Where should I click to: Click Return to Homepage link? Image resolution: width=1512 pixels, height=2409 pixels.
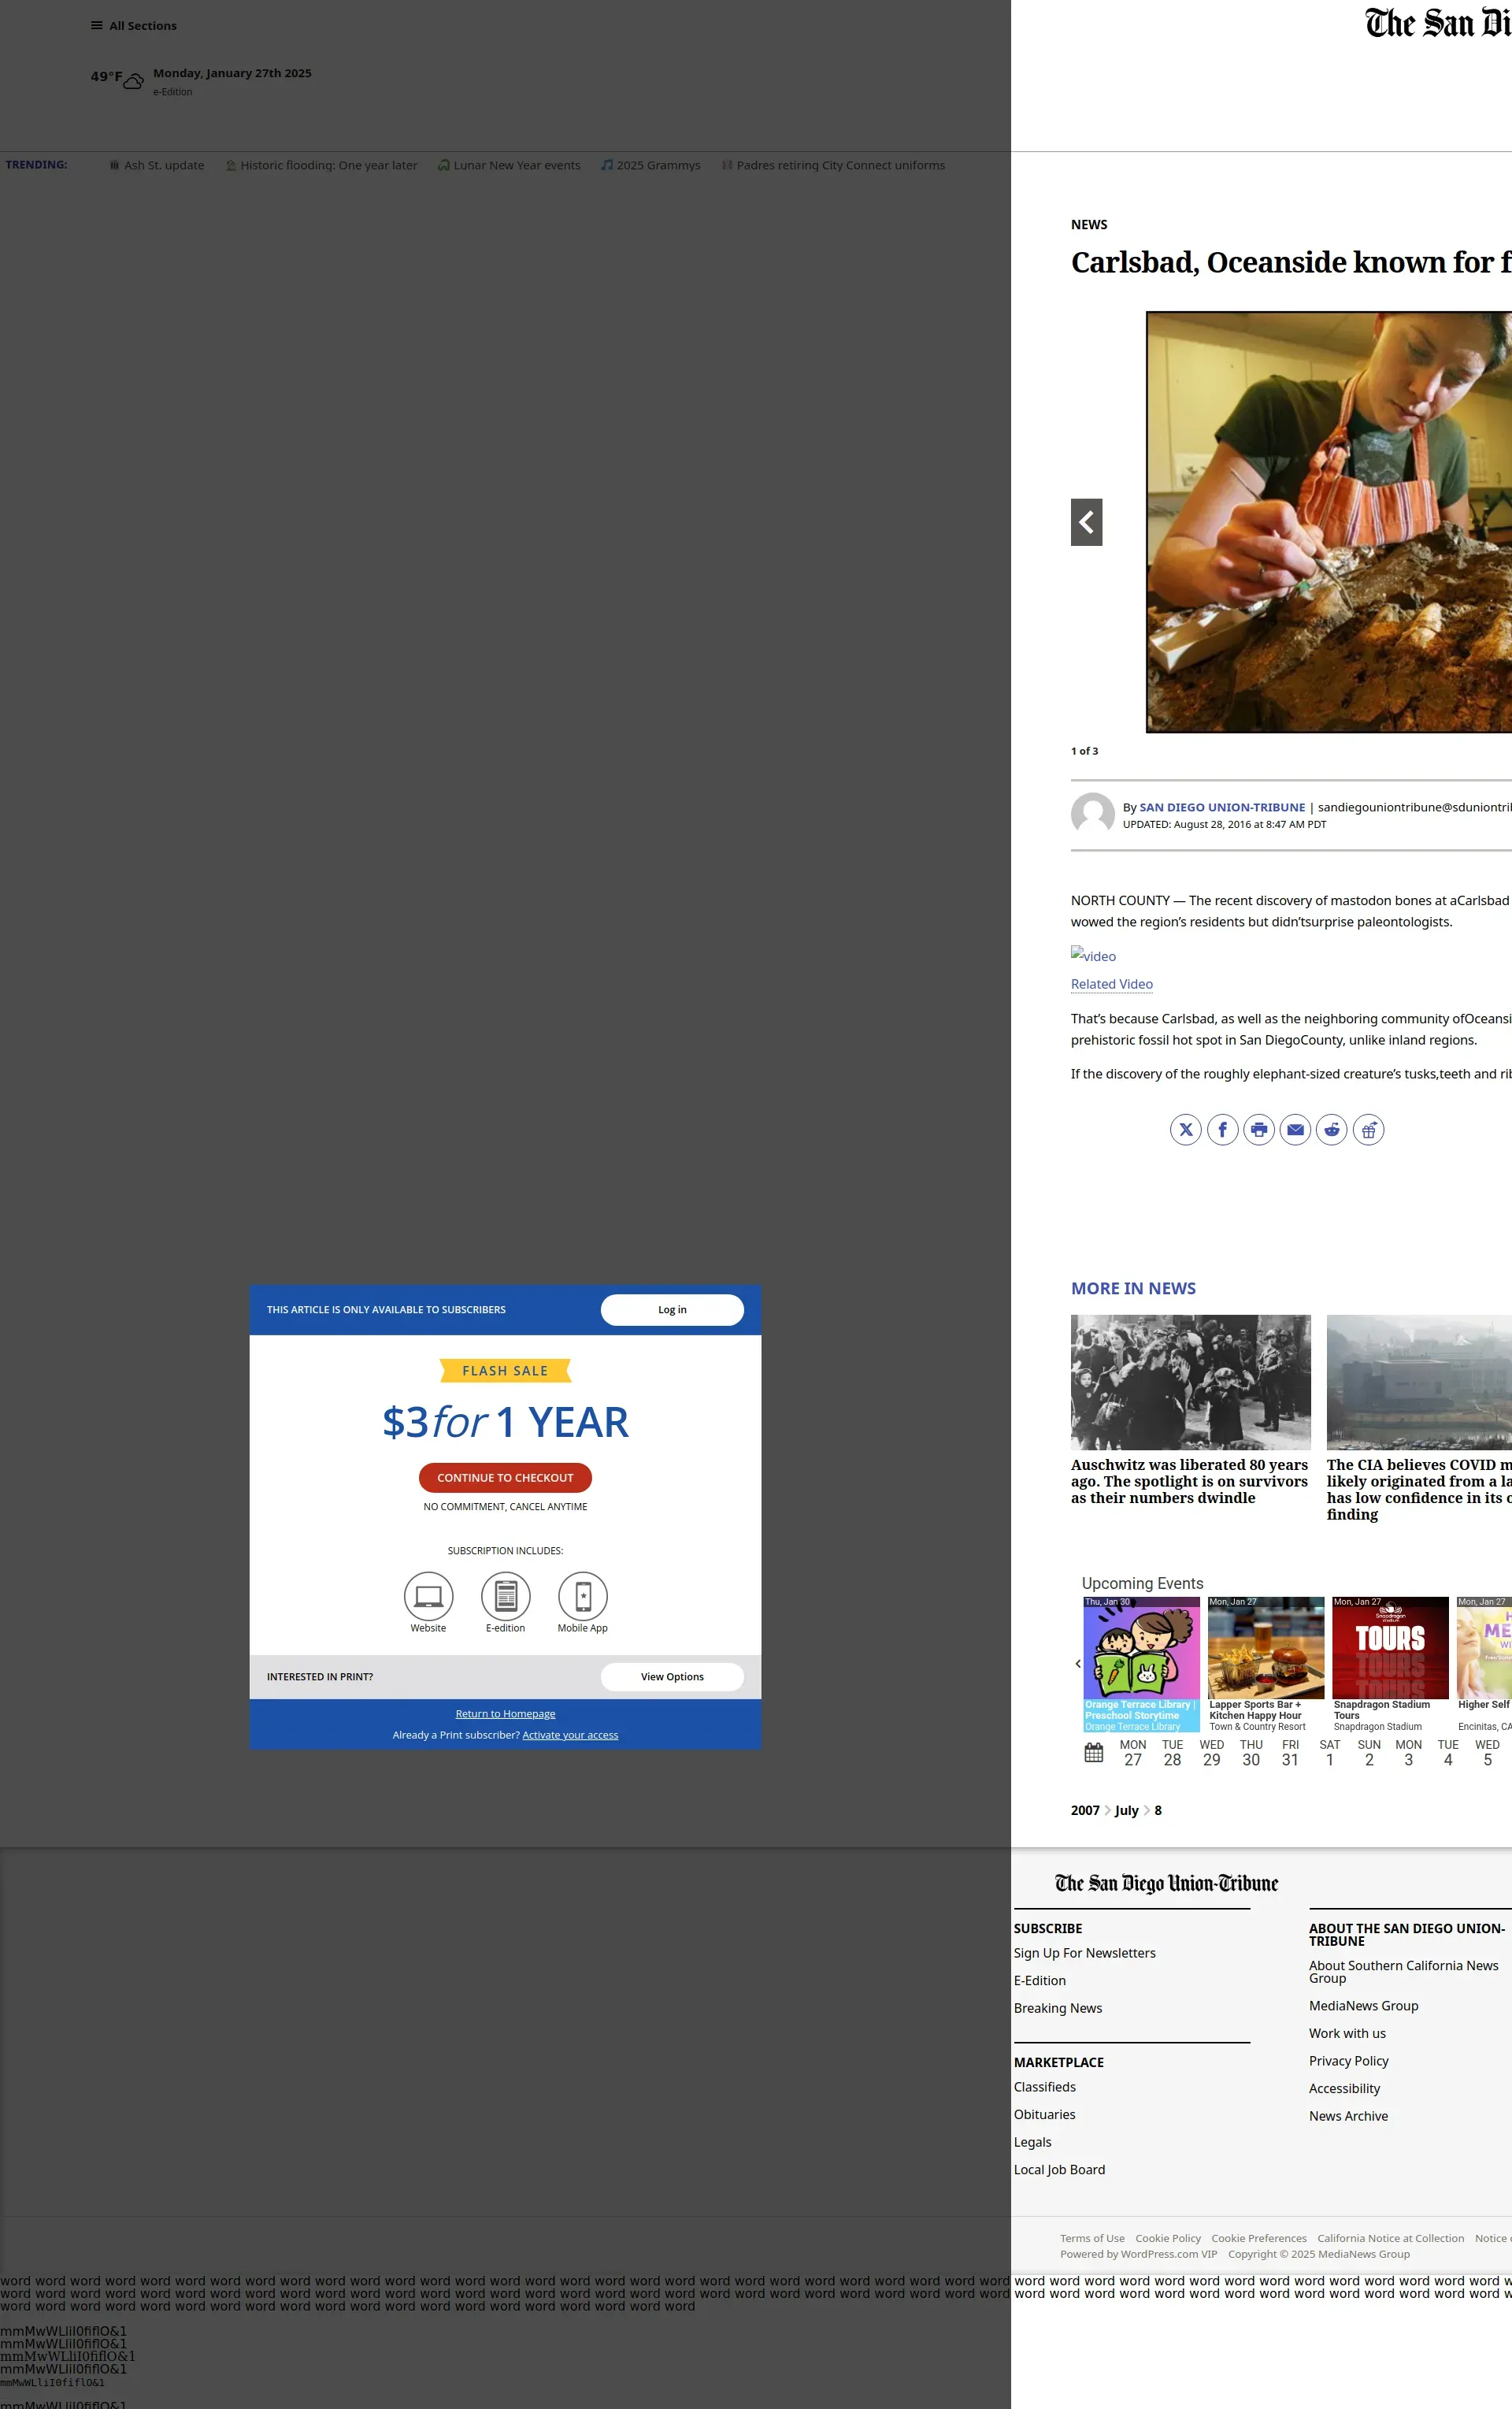point(505,1713)
